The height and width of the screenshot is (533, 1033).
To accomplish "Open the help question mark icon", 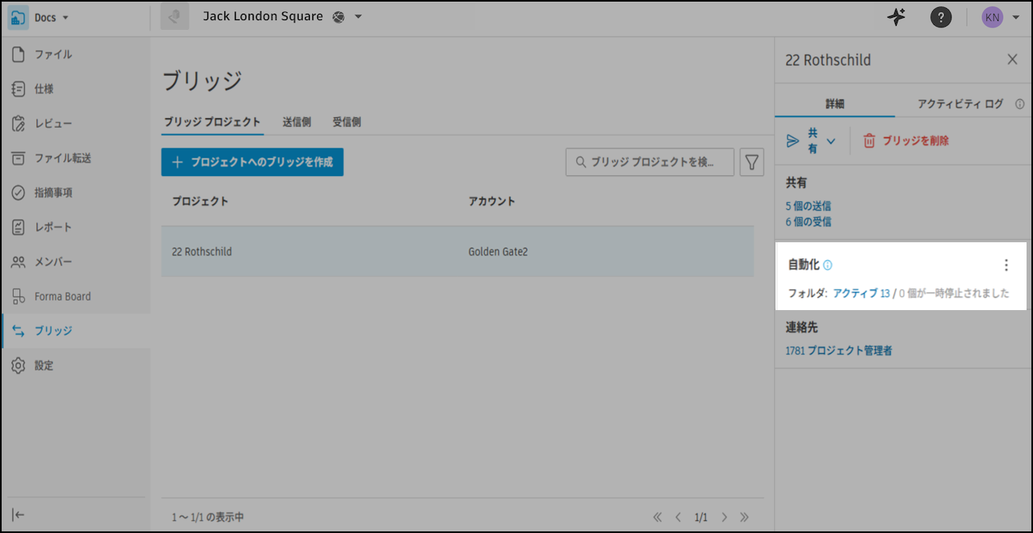I will (x=940, y=17).
